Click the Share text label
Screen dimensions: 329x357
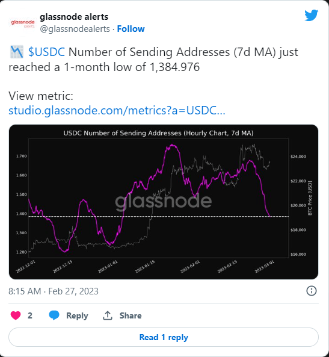[131, 315]
